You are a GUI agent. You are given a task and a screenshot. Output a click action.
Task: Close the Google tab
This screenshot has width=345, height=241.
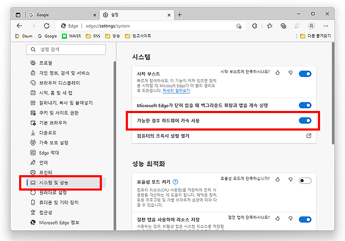(x=94, y=15)
